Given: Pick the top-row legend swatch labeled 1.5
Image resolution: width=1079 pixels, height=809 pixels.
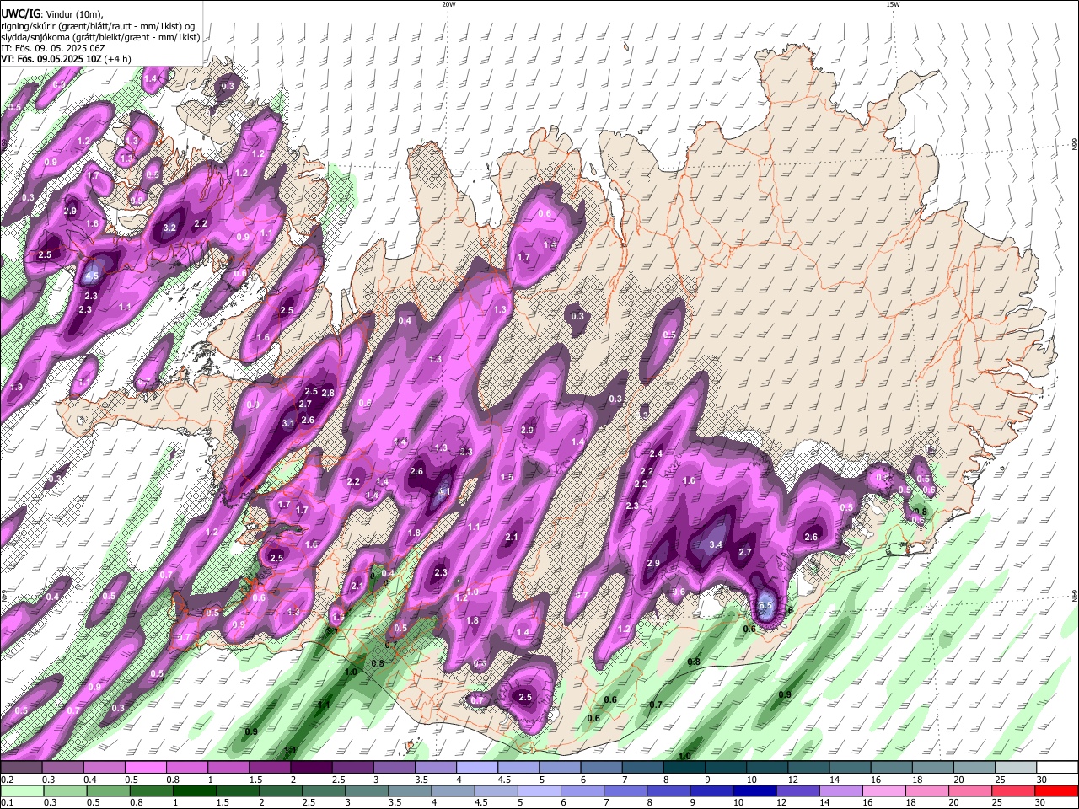Looking at the screenshot, I should click(269, 768).
